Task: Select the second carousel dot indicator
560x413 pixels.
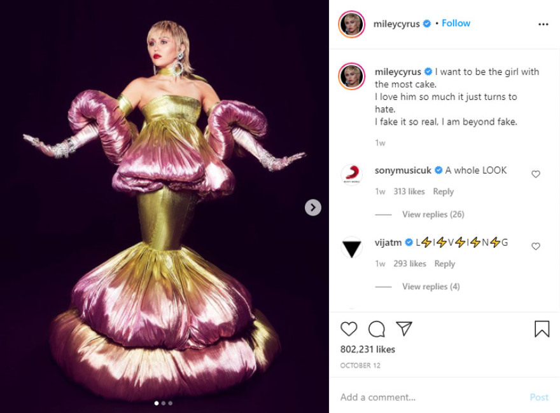Action: (163, 403)
